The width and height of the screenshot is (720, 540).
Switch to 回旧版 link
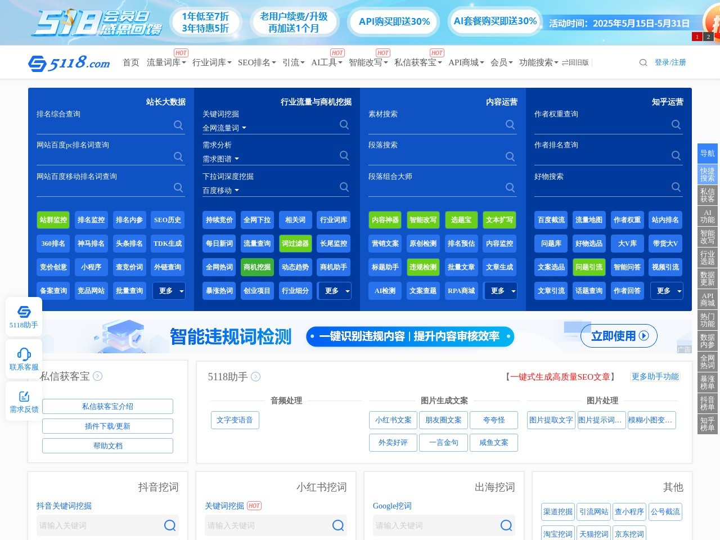pyautogui.click(x=575, y=62)
